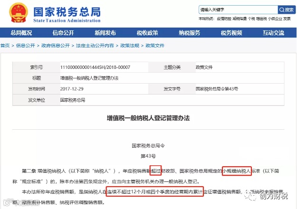Open the 纳税服务 navigation menu

(x=190, y=33)
